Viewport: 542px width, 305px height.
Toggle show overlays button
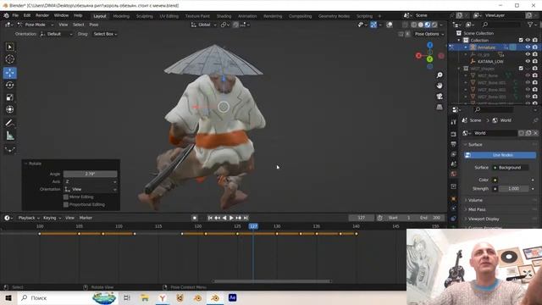click(390, 25)
